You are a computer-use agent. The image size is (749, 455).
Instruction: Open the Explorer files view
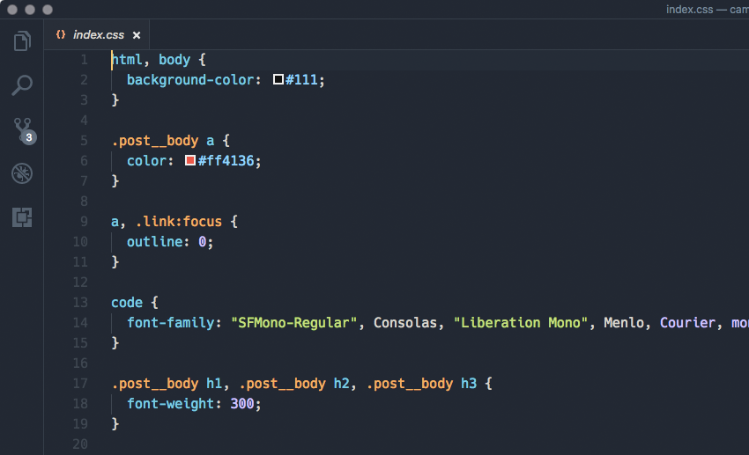tap(22, 41)
